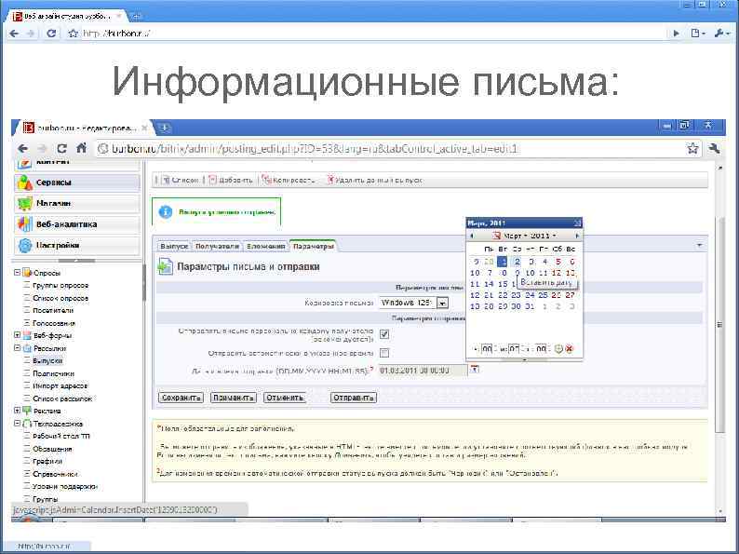Open Импорт адресов in the sidebar tree
Viewport: 739px width, 554px height.
pyautogui.click(x=60, y=385)
